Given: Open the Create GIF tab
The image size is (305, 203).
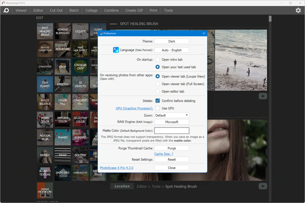Looking at the screenshot, I should (134, 10).
